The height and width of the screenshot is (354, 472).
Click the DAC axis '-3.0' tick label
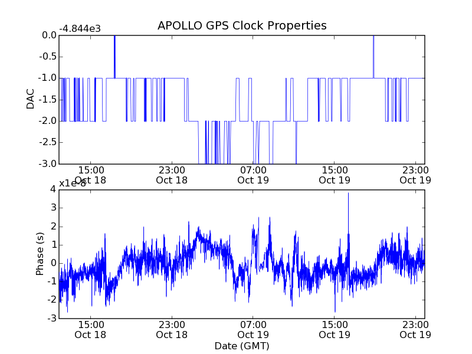point(48,164)
